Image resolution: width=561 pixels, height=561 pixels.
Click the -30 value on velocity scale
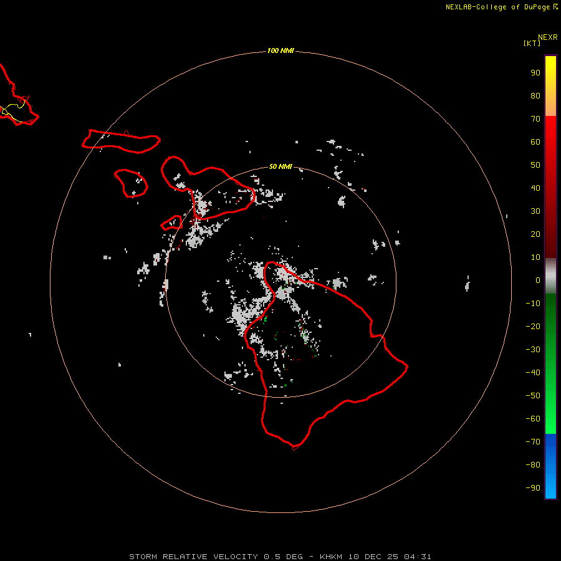(533, 350)
